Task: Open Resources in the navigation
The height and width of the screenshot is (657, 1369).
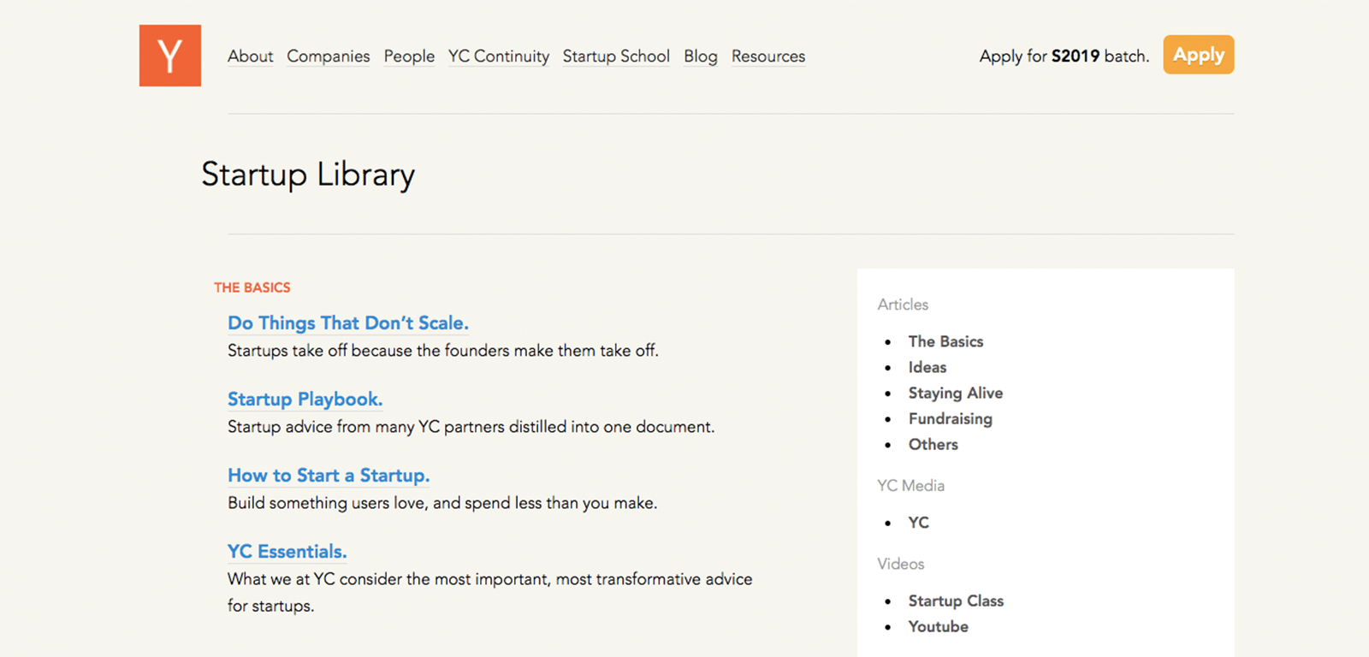Action: (768, 56)
